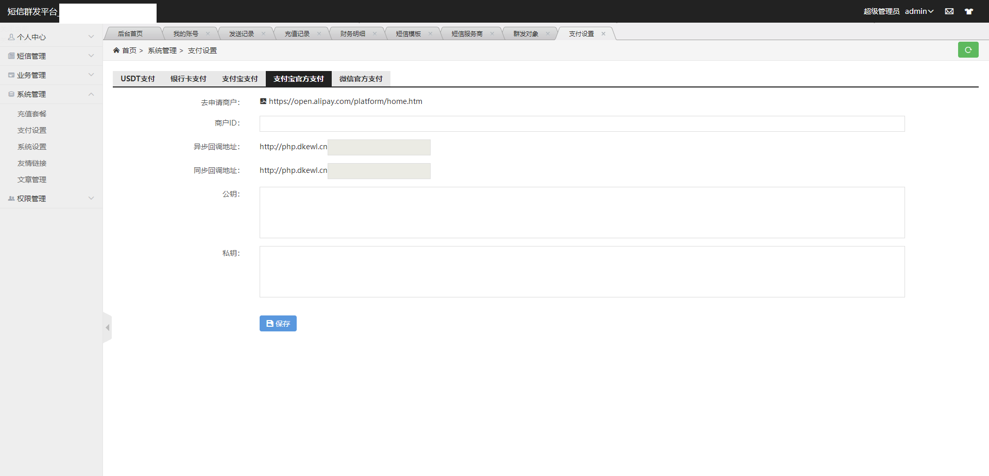Viewport: 989px width, 476px height.
Task: Open the mail envelope icon in header
Action: click(949, 11)
